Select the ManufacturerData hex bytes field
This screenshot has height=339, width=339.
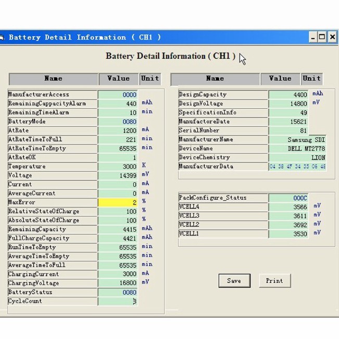coord(297,167)
